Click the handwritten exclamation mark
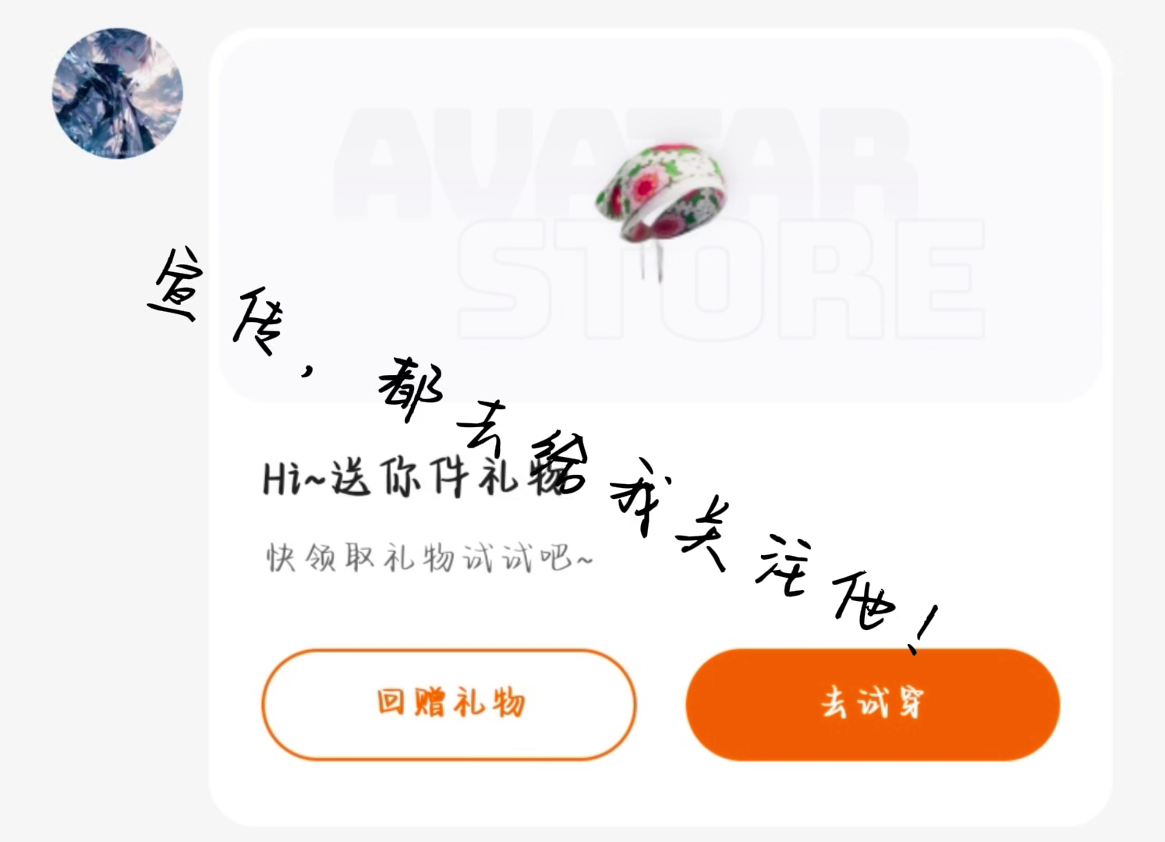1165x842 pixels. pos(923,628)
